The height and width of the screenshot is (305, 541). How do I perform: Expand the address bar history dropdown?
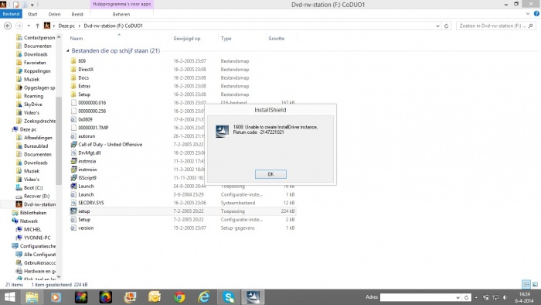(x=437, y=26)
